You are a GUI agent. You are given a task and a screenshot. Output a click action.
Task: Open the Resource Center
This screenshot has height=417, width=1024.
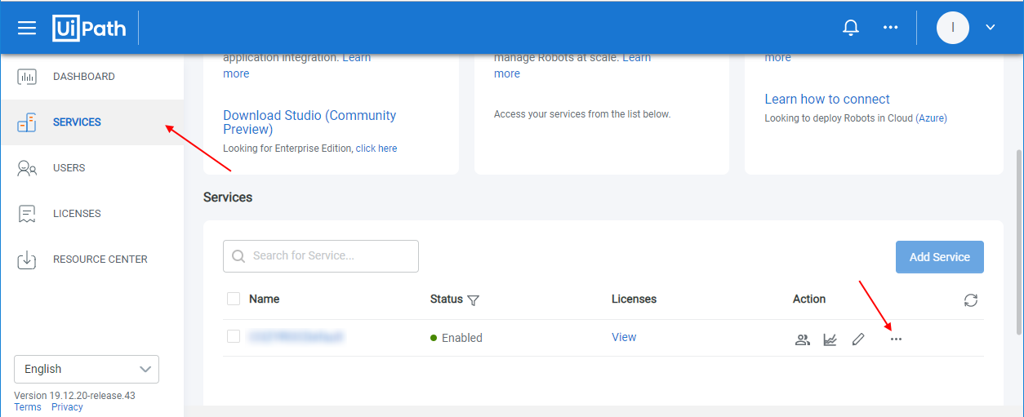[x=91, y=260]
